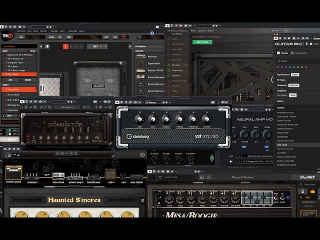Viewport: 320px width, 240px height.
Task: Select the transformer block
Action: pyautogui.click(x=93, y=179)
